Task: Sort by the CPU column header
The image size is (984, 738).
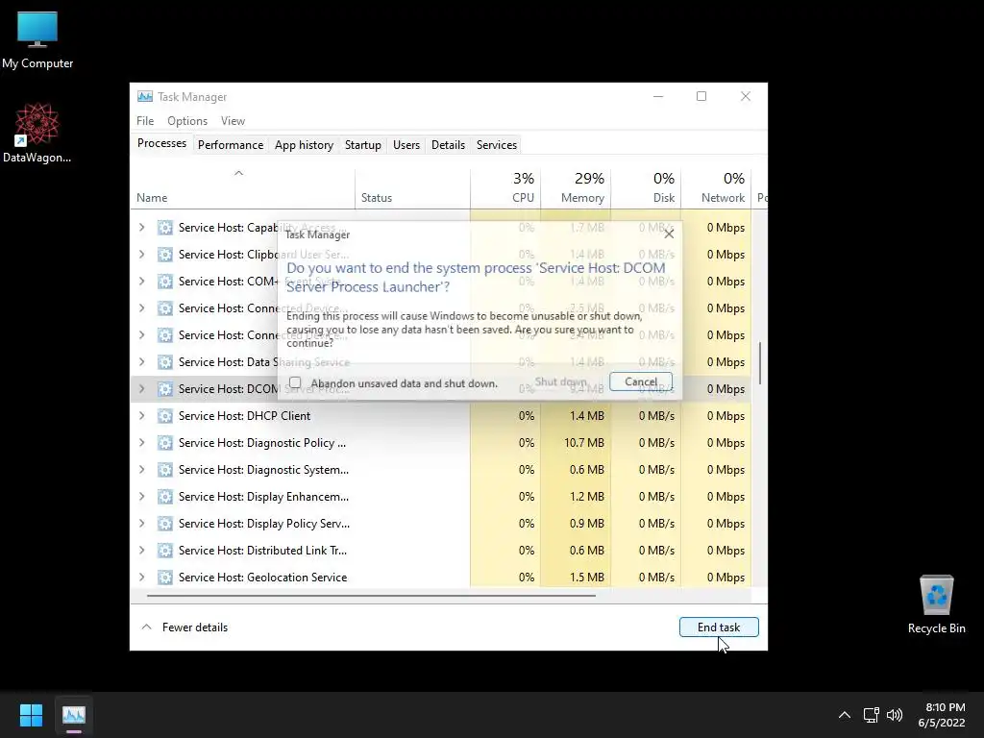Action: [x=505, y=189]
